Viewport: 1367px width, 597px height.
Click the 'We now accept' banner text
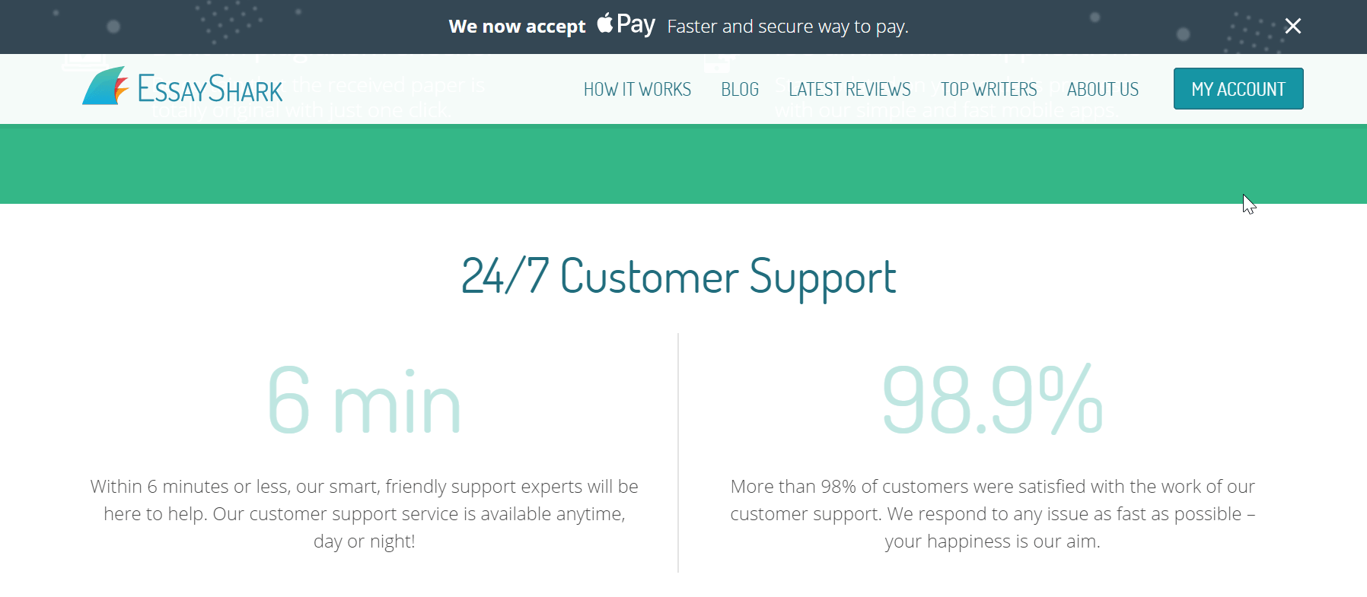click(517, 27)
